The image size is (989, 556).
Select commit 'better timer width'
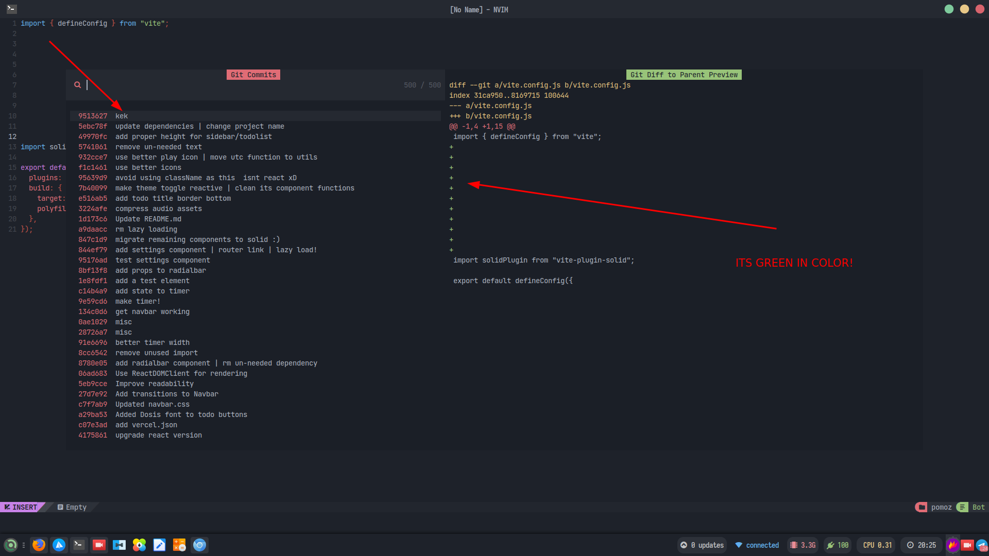click(255, 342)
